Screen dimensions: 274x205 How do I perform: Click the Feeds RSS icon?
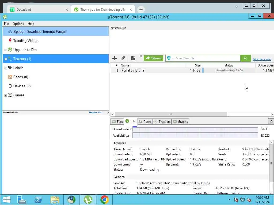point(10,77)
